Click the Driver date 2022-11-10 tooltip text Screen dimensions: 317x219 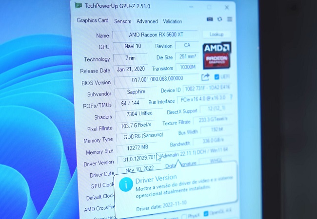click(161, 206)
